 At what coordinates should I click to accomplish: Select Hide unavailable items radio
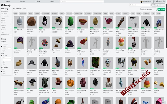pos(2,71)
